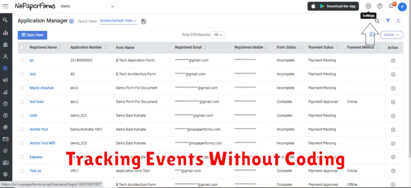Click Download the App button
This screenshot has width=411, height=188.
[x=333, y=6]
